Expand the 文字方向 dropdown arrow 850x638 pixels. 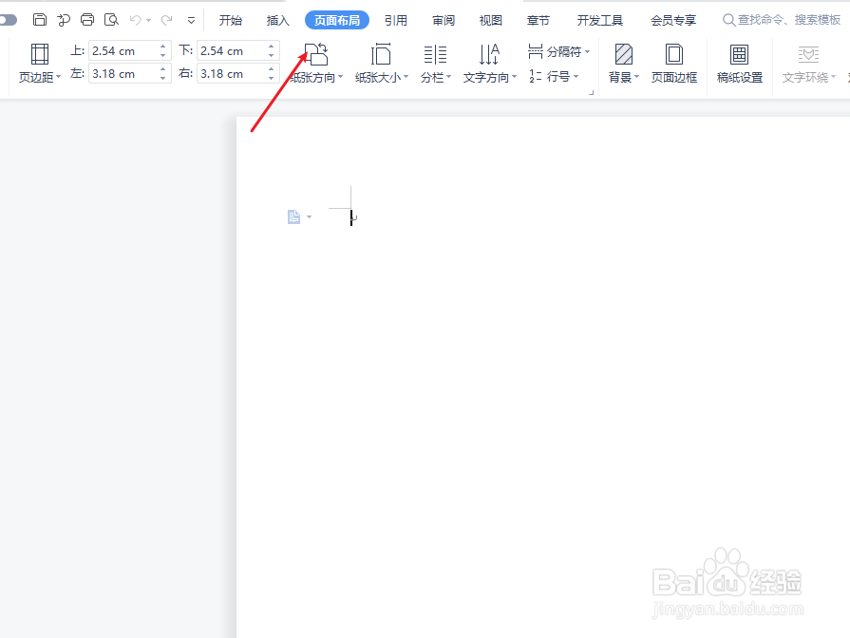coord(515,77)
